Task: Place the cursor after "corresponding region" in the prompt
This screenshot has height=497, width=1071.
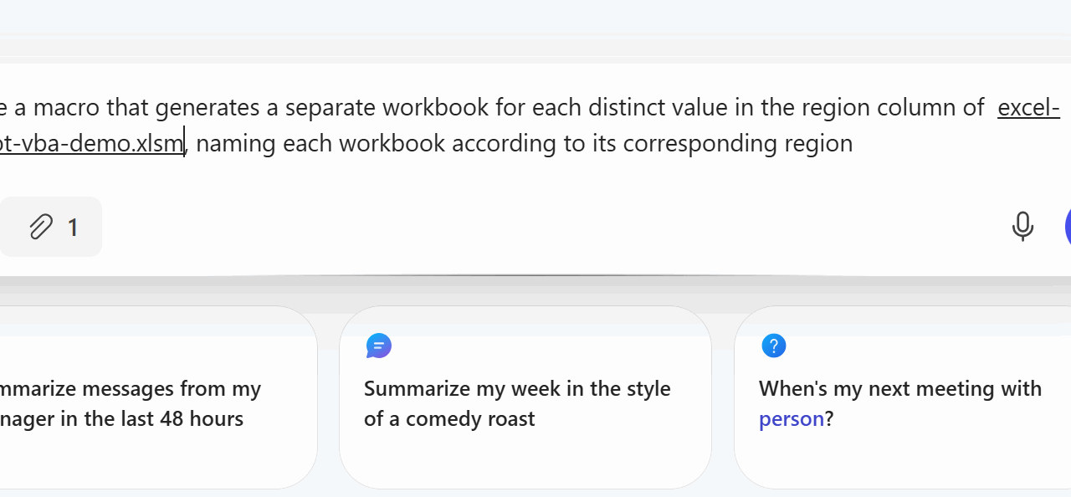Action: tap(854, 144)
